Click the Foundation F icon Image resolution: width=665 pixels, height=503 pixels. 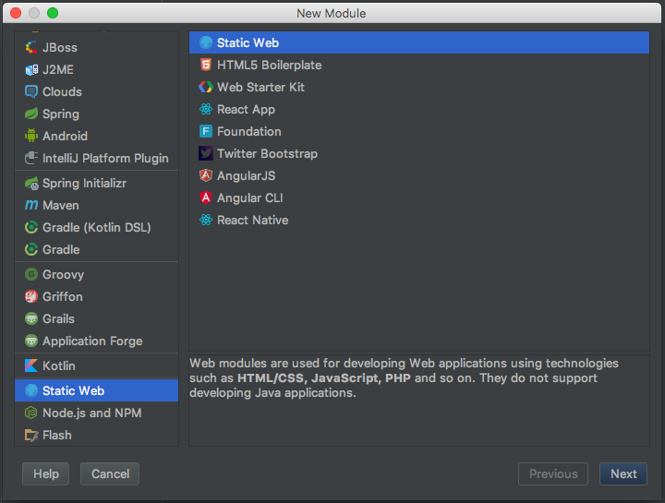(206, 131)
